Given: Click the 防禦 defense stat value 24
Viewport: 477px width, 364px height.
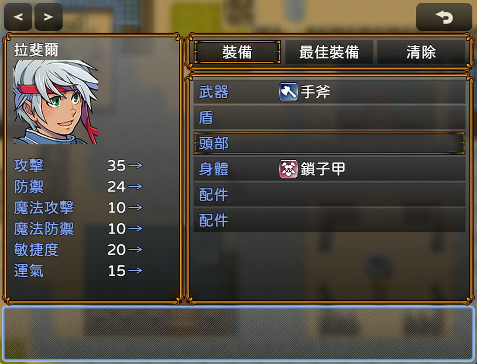Looking at the screenshot, I should click(116, 186).
